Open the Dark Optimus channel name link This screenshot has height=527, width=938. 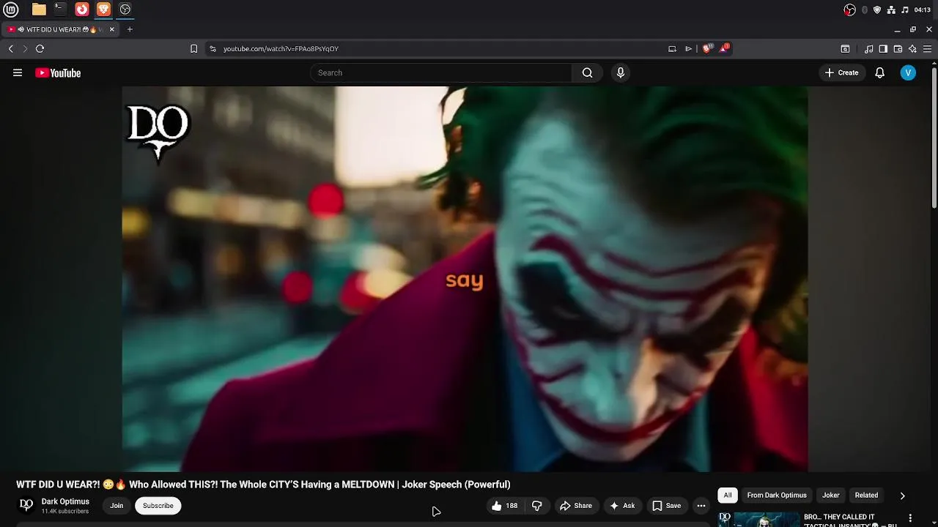click(x=65, y=501)
